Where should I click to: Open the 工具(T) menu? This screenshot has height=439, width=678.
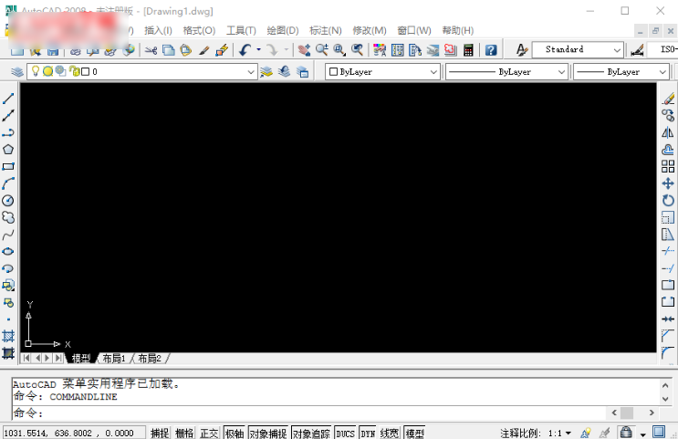[x=241, y=30]
